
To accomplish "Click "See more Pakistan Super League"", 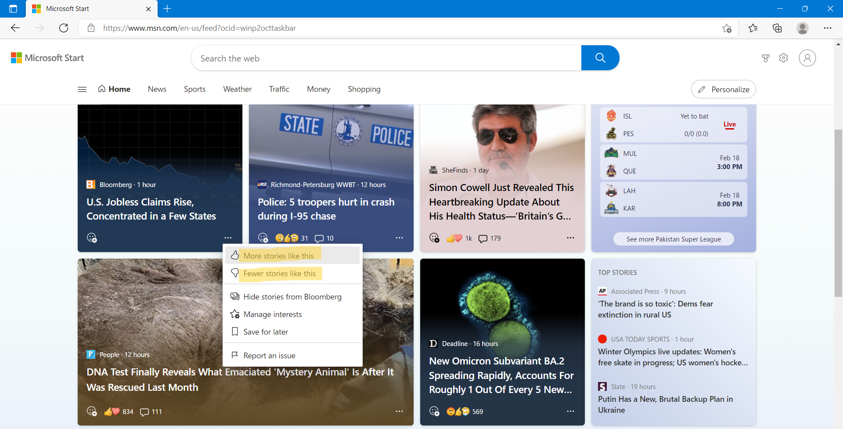I will point(674,239).
